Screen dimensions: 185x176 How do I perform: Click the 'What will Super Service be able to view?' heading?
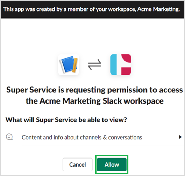[66, 120]
